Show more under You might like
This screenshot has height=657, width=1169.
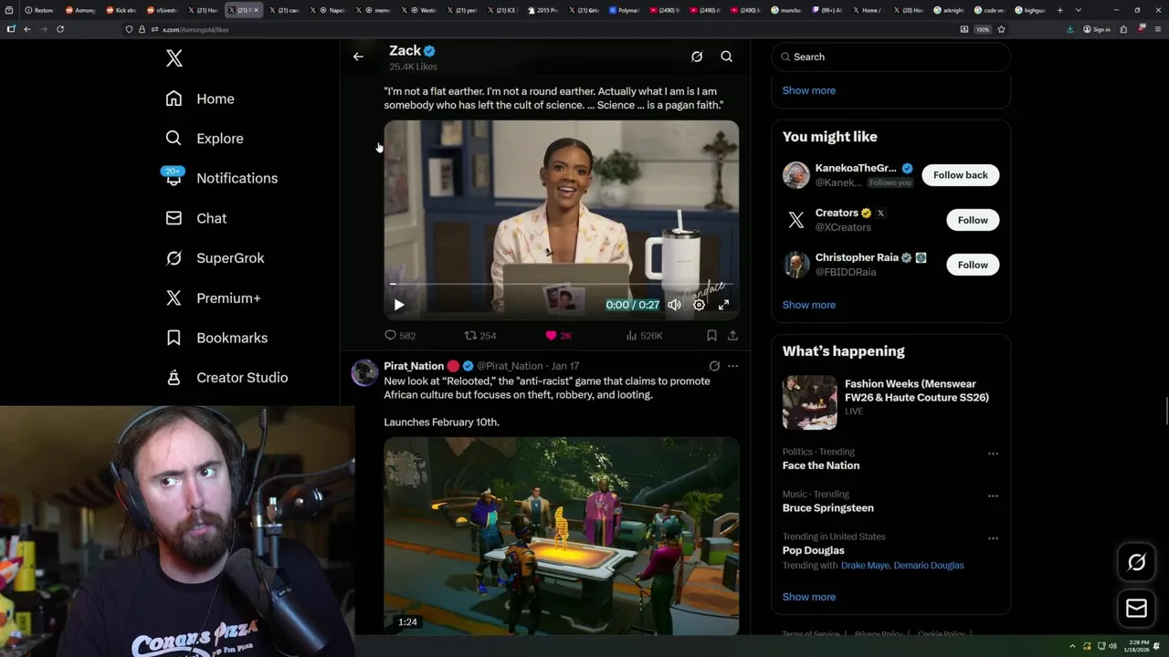coord(808,305)
